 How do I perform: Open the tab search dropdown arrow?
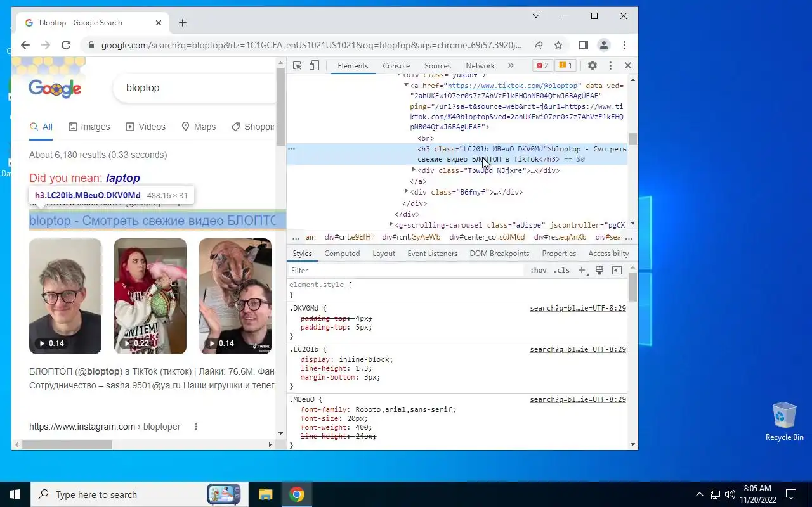click(536, 16)
